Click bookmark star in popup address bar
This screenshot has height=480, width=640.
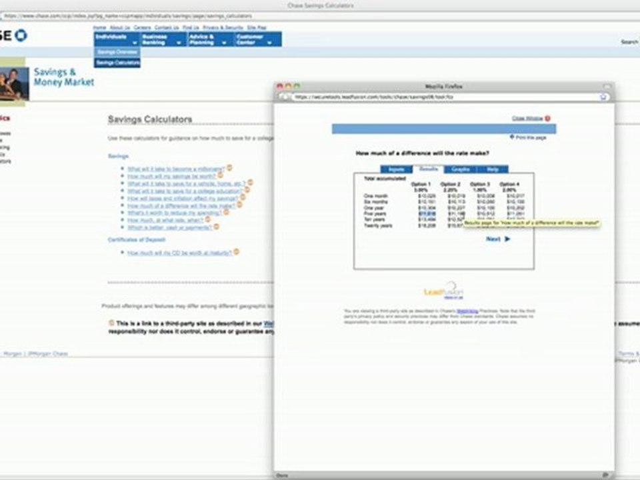[x=603, y=97]
